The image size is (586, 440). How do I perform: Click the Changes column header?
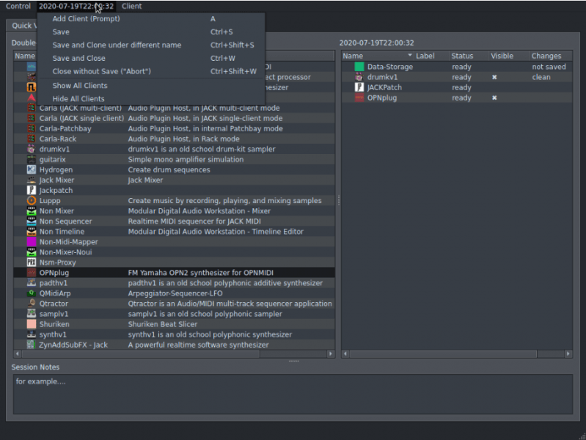tap(551, 56)
